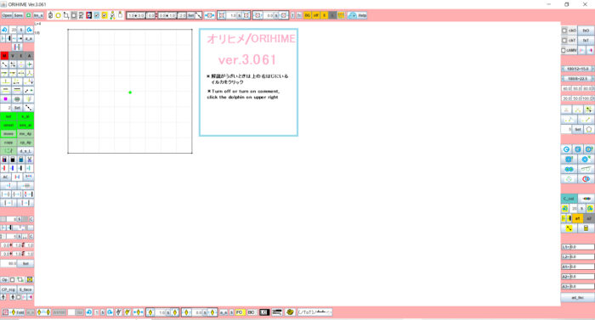This screenshot has height=320, width=595.
Task: Select the red M mountain-fold line button
Action: click(4, 56)
